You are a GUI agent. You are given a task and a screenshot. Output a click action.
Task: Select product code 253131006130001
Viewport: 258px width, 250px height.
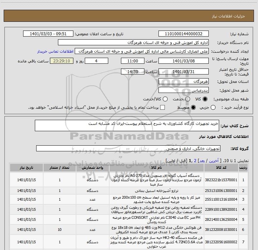[221, 191]
